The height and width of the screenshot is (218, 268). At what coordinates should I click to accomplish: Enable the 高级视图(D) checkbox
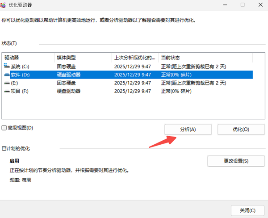tap(4, 128)
